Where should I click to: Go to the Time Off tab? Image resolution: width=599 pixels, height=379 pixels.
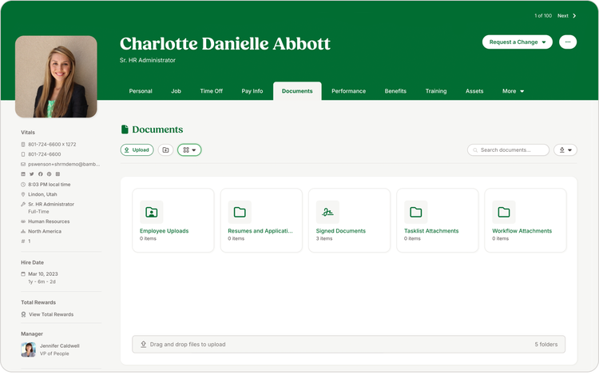[x=212, y=91]
